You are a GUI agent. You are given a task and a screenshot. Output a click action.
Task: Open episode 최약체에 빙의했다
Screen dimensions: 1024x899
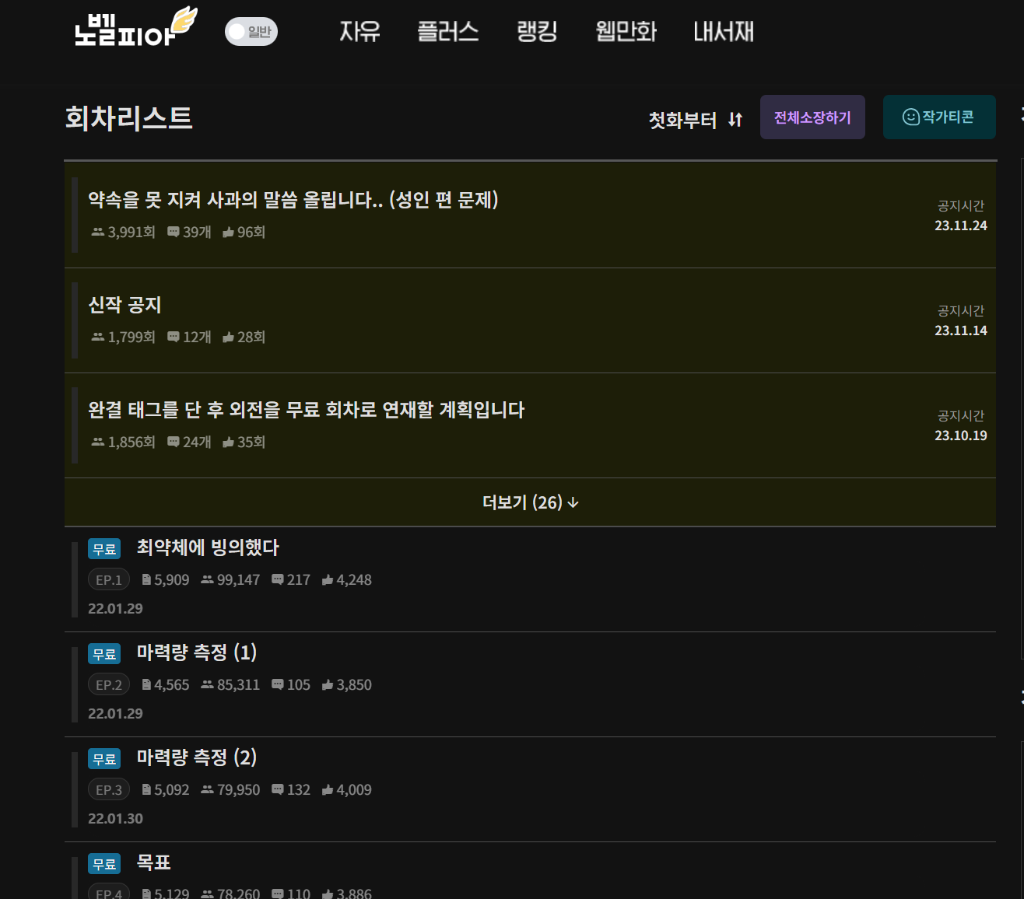(x=208, y=547)
